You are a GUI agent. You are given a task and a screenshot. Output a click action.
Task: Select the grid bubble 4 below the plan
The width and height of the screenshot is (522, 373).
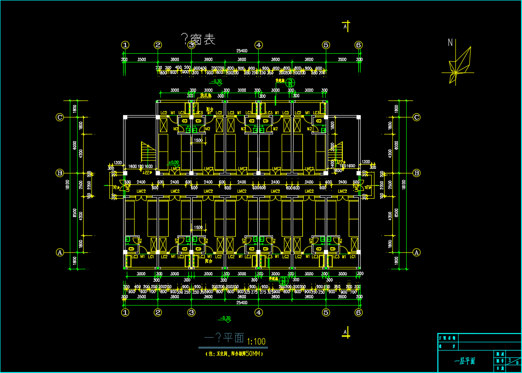(259, 312)
